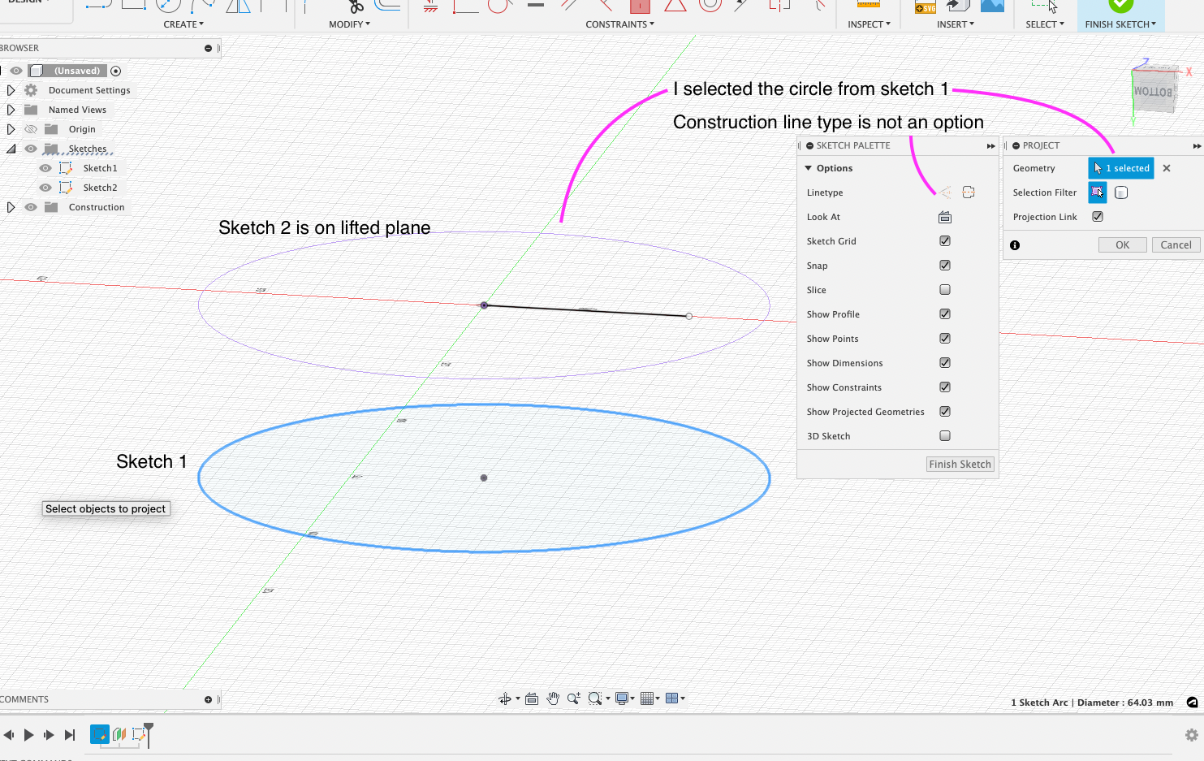Screen dimensions: 1204x761
Task: Collapse the Sketches folder
Action: 11,149
